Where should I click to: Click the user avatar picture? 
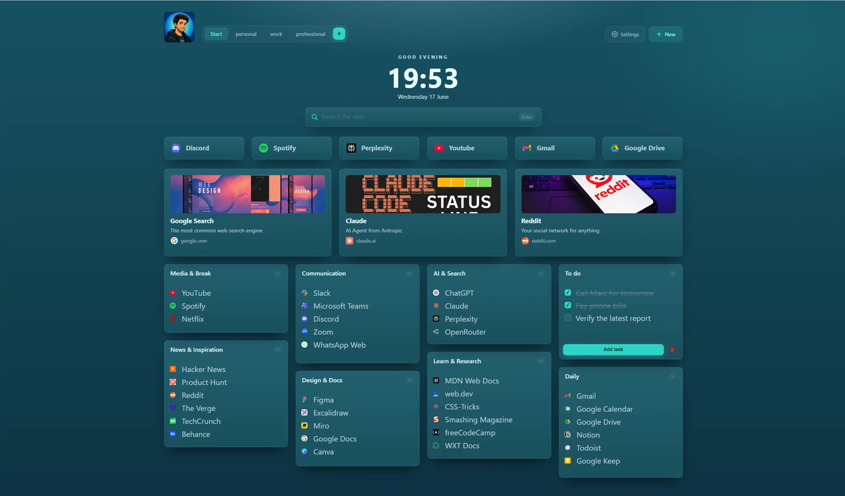[179, 27]
